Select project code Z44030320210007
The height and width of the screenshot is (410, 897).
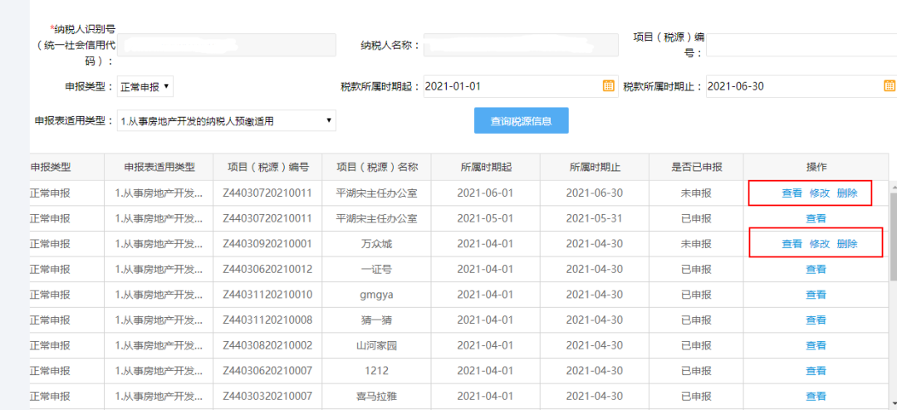click(267, 396)
